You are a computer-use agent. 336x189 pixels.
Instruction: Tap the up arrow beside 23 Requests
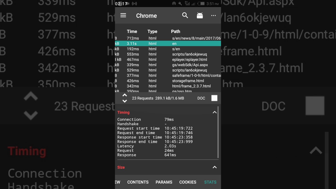pos(125,96)
